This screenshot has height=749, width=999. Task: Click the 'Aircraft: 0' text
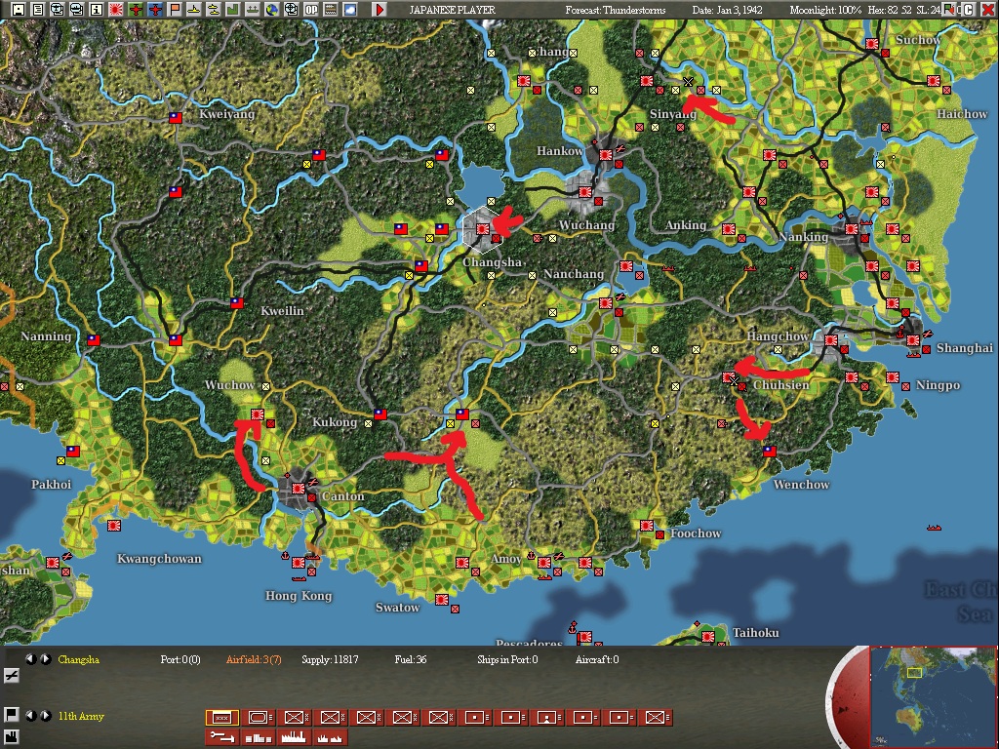point(597,659)
